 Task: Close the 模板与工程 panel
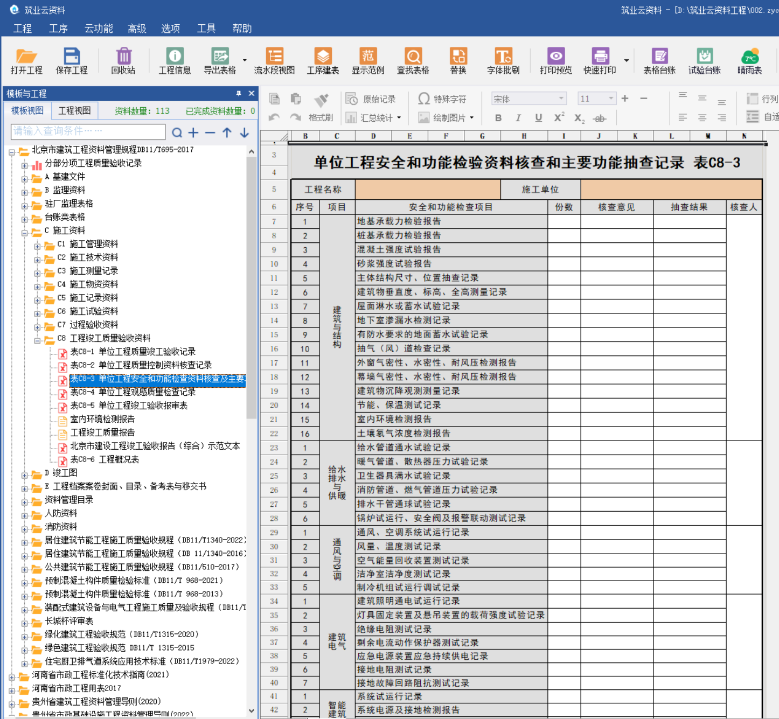tap(251, 94)
